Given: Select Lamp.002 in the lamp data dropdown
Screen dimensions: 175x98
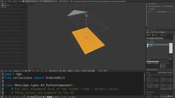Looking at the screenshot, I should click(x=157, y=43).
